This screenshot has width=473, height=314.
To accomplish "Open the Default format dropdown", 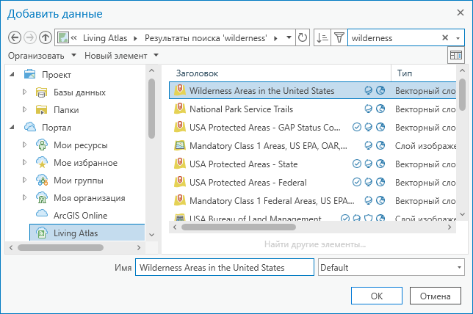I will (391, 268).
